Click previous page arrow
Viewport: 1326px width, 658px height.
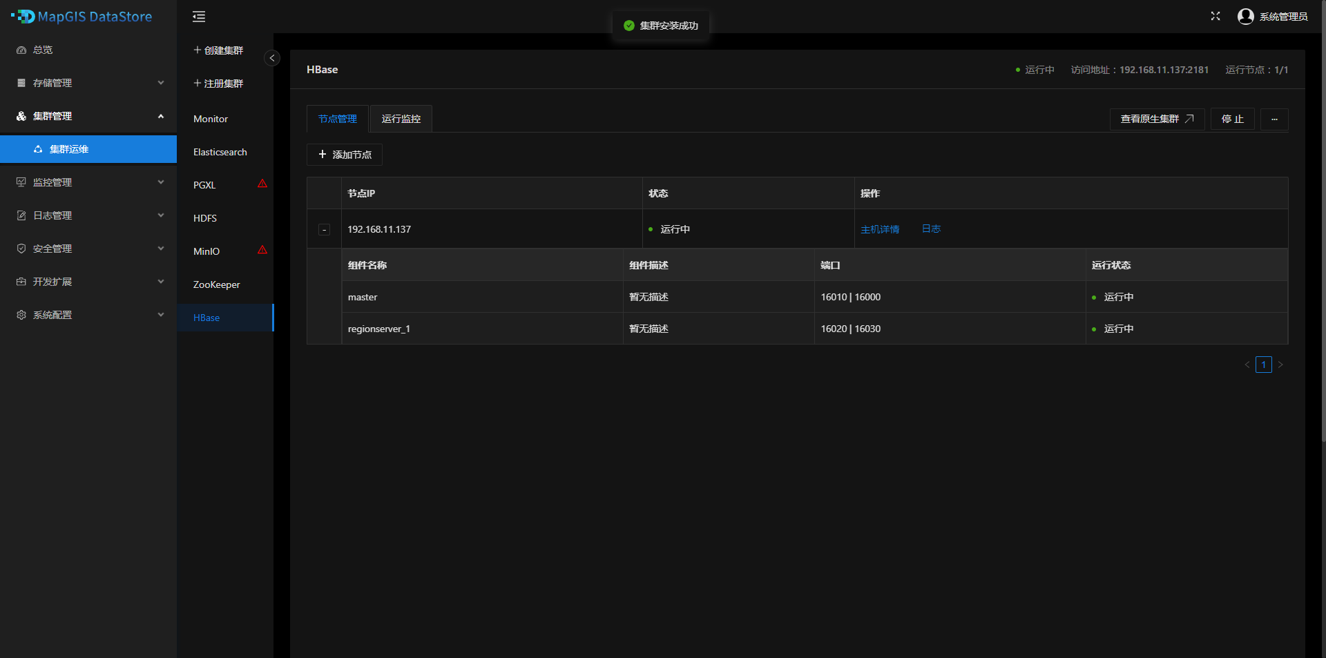pyautogui.click(x=1247, y=365)
